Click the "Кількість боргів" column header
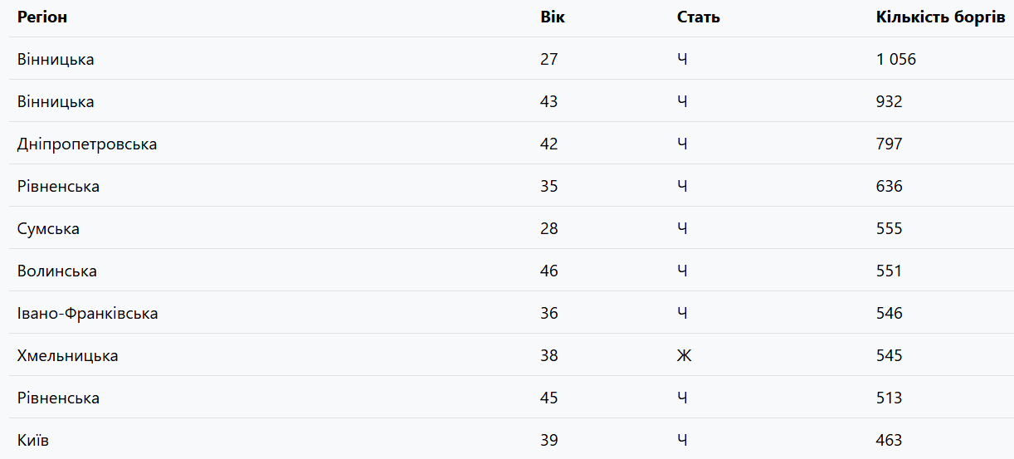 pyautogui.click(x=940, y=17)
